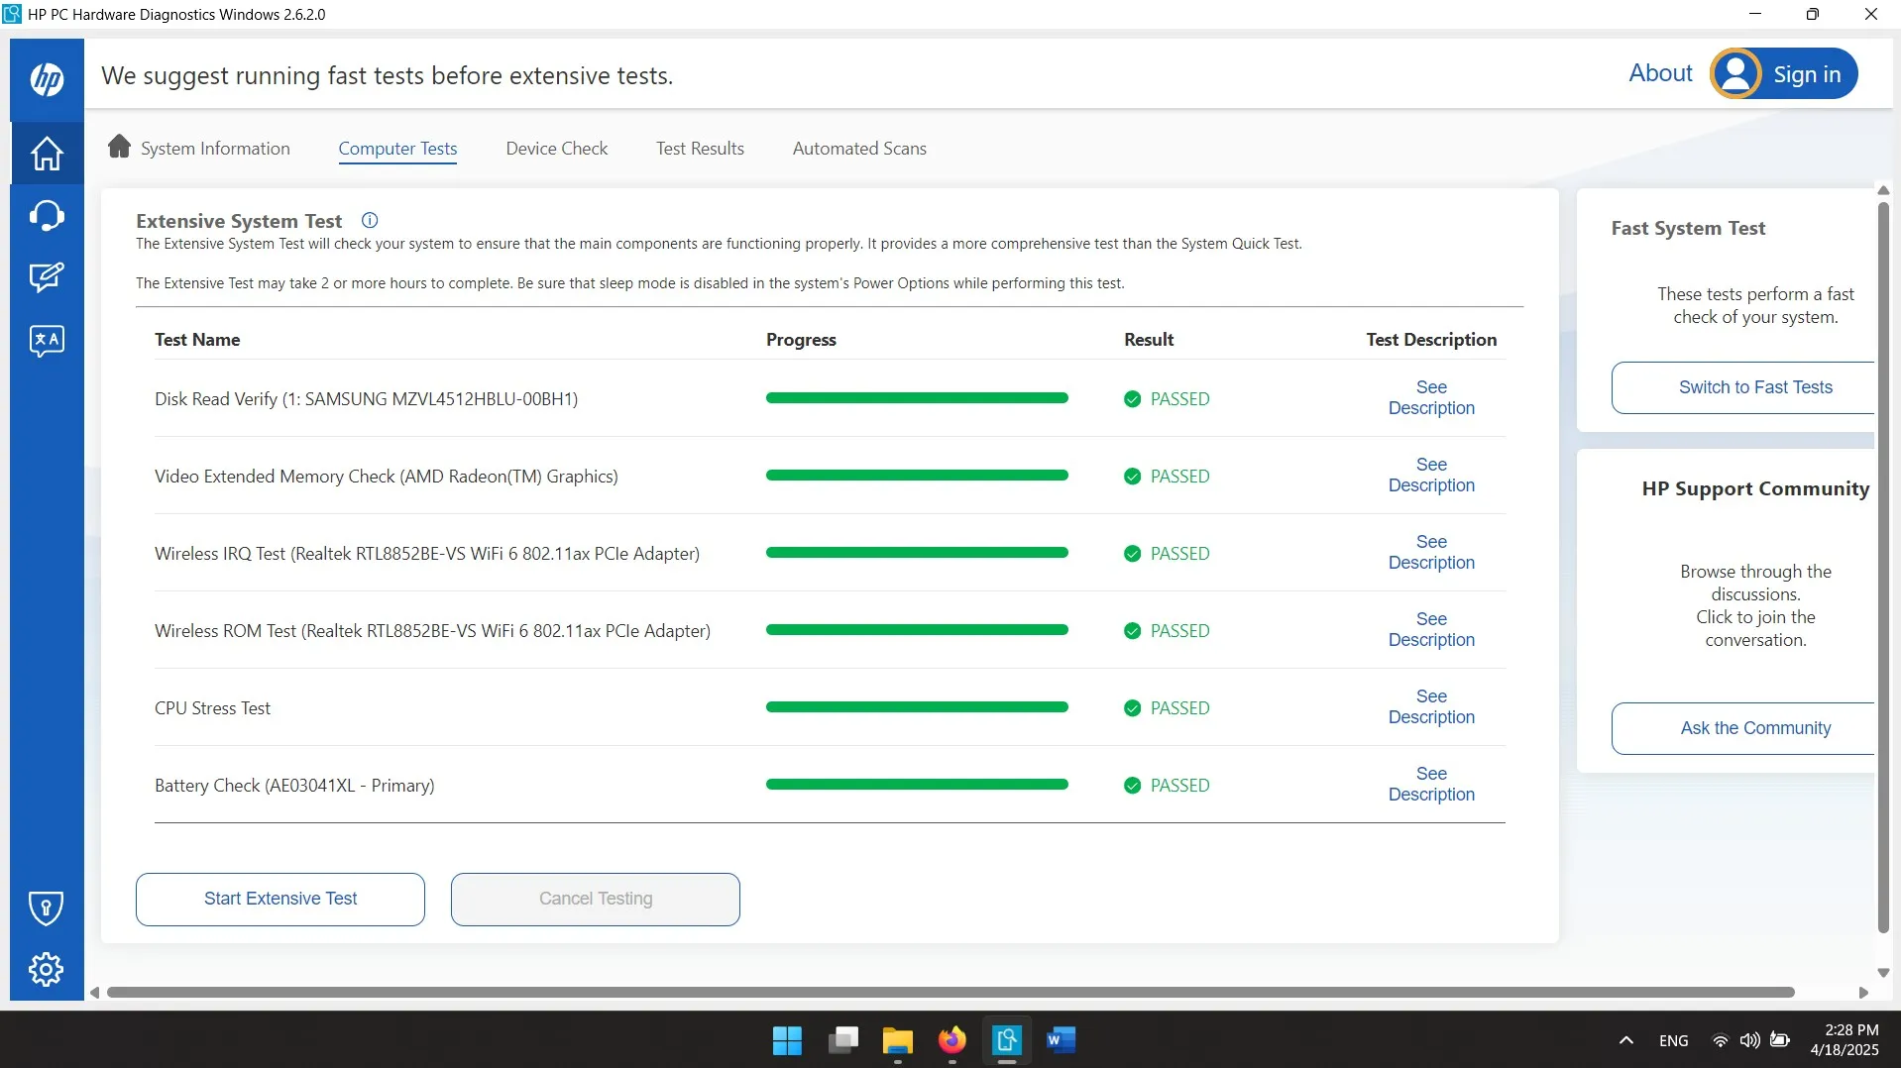Screen dimensions: 1901x1068
Task: Click the ENG language indicator
Action: coord(1673,1041)
